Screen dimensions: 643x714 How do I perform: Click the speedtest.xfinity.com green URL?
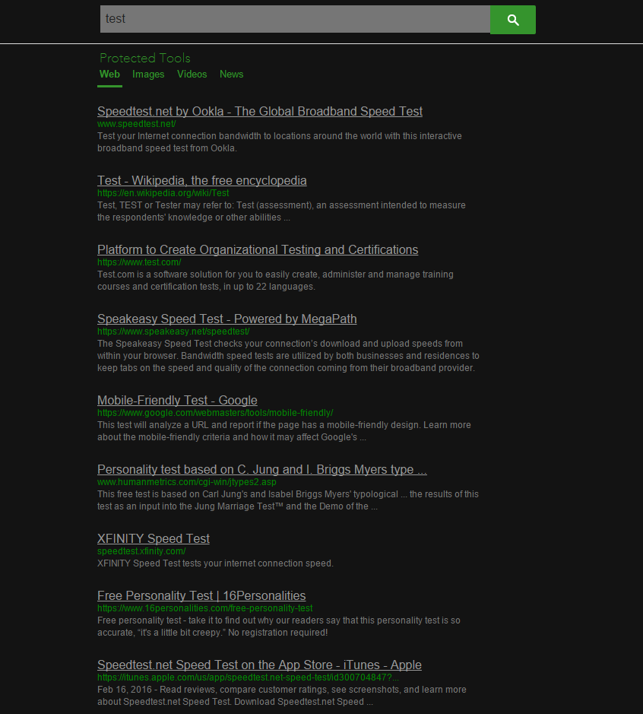pos(141,551)
